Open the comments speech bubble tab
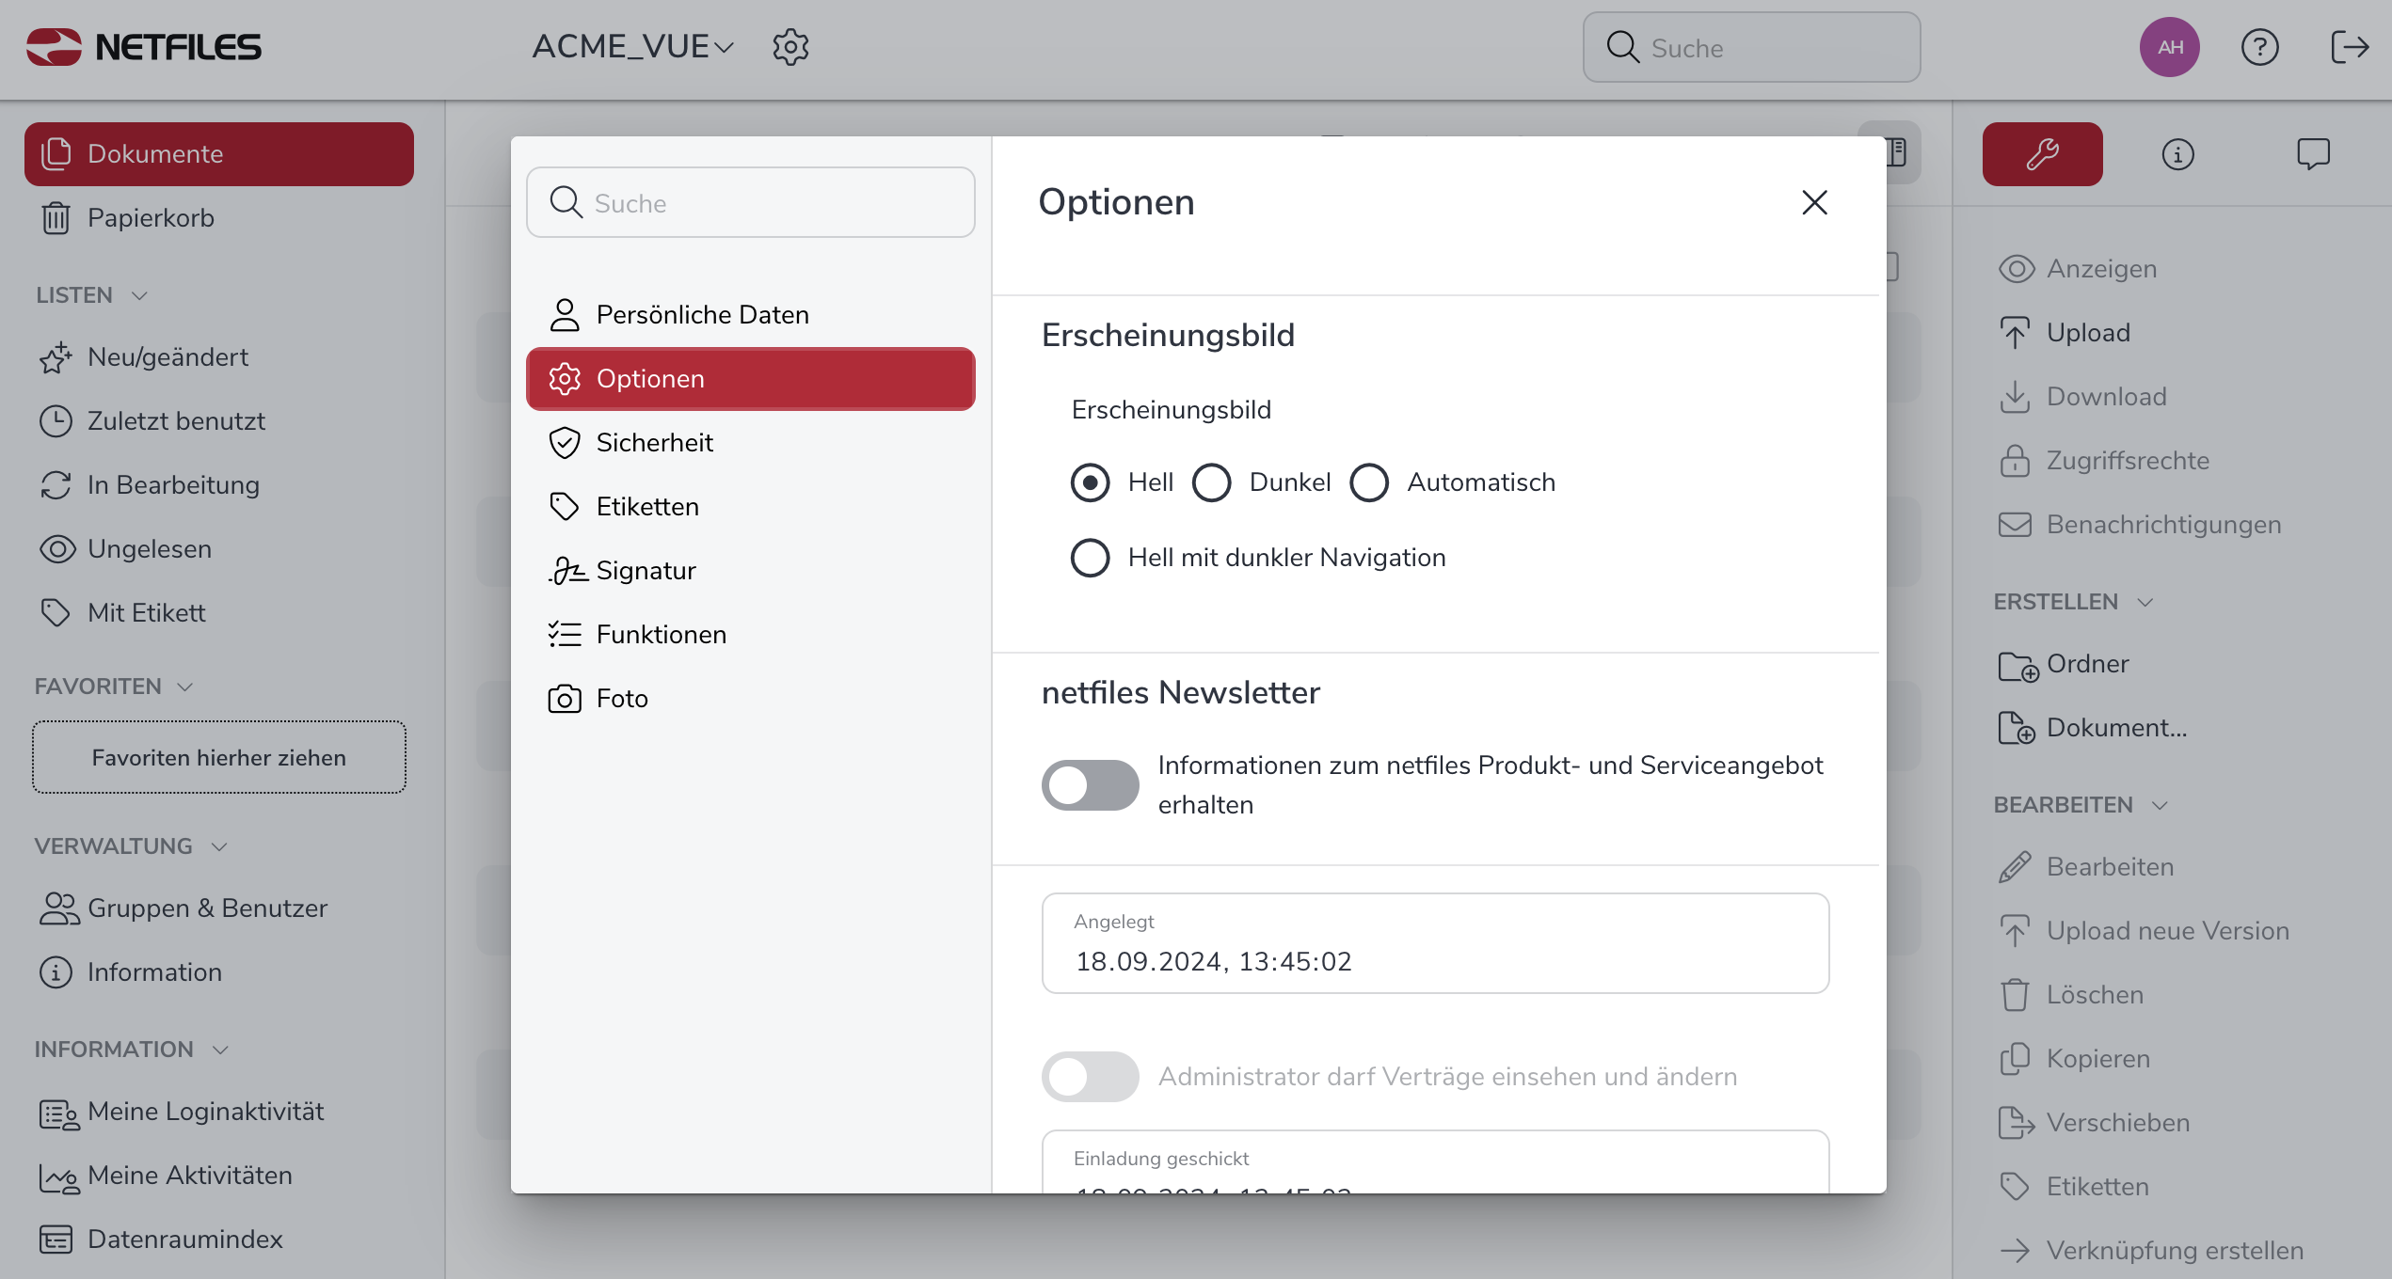The height and width of the screenshot is (1279, 2392). [x=2313, y=154]
